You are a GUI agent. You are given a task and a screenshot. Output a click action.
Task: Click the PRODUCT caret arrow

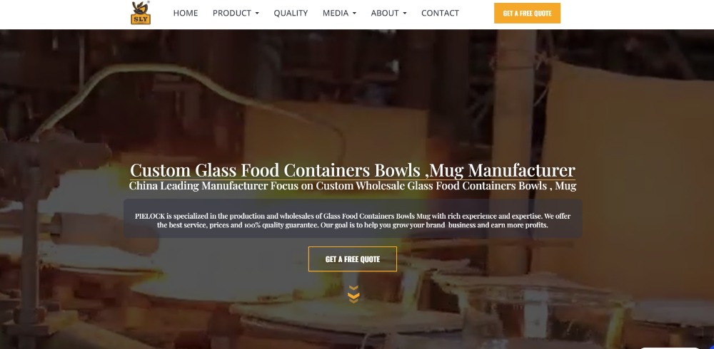point(257,14)
